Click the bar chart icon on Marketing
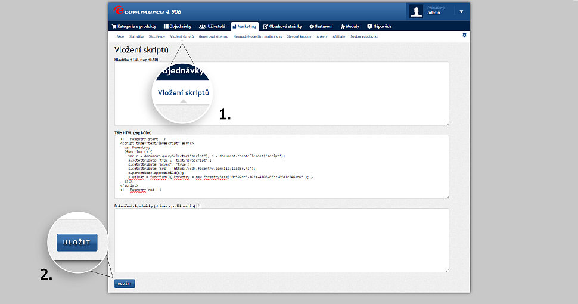The width and height of the screenshot is (578, 304). point(234,27)
